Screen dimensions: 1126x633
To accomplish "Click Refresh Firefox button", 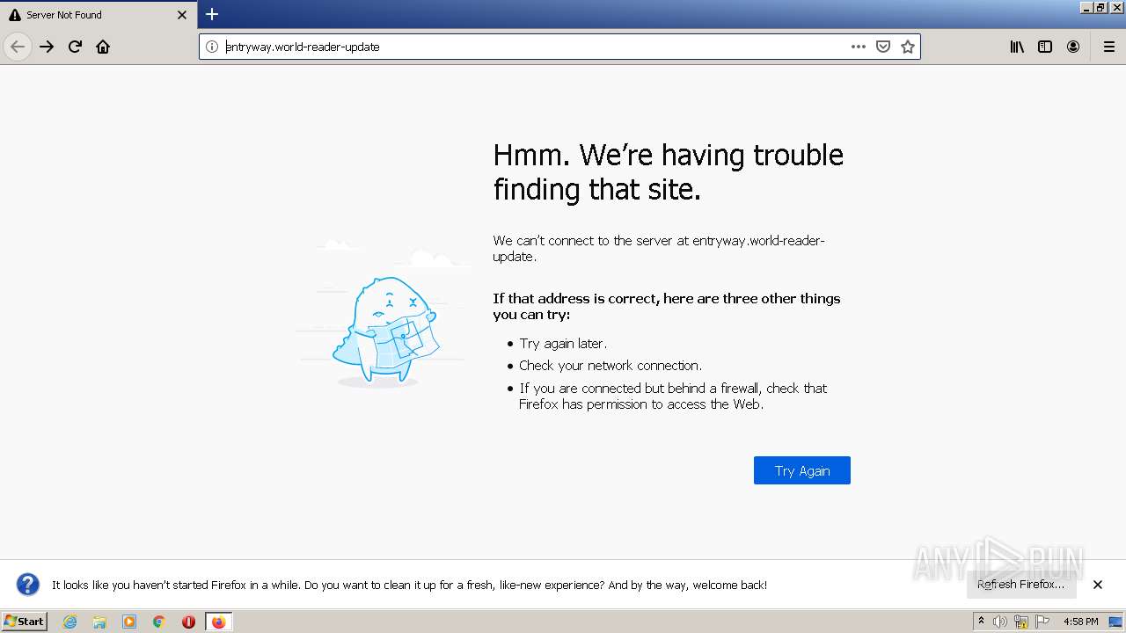I will (1021, 585).
